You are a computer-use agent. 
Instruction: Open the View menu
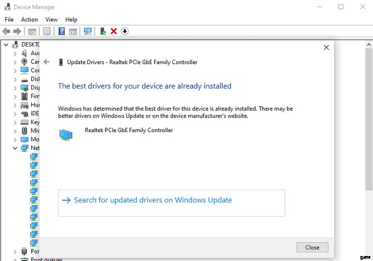point(52,20)
